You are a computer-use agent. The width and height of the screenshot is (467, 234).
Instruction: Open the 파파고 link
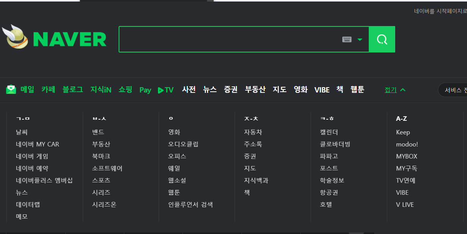[329, 156]
